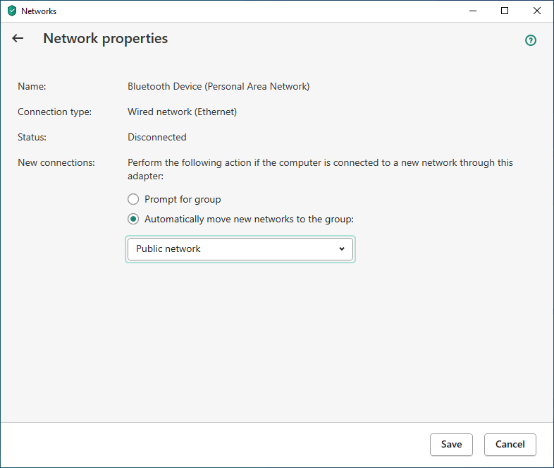Click the 'Networks' window title text

(x=39, y=11)
